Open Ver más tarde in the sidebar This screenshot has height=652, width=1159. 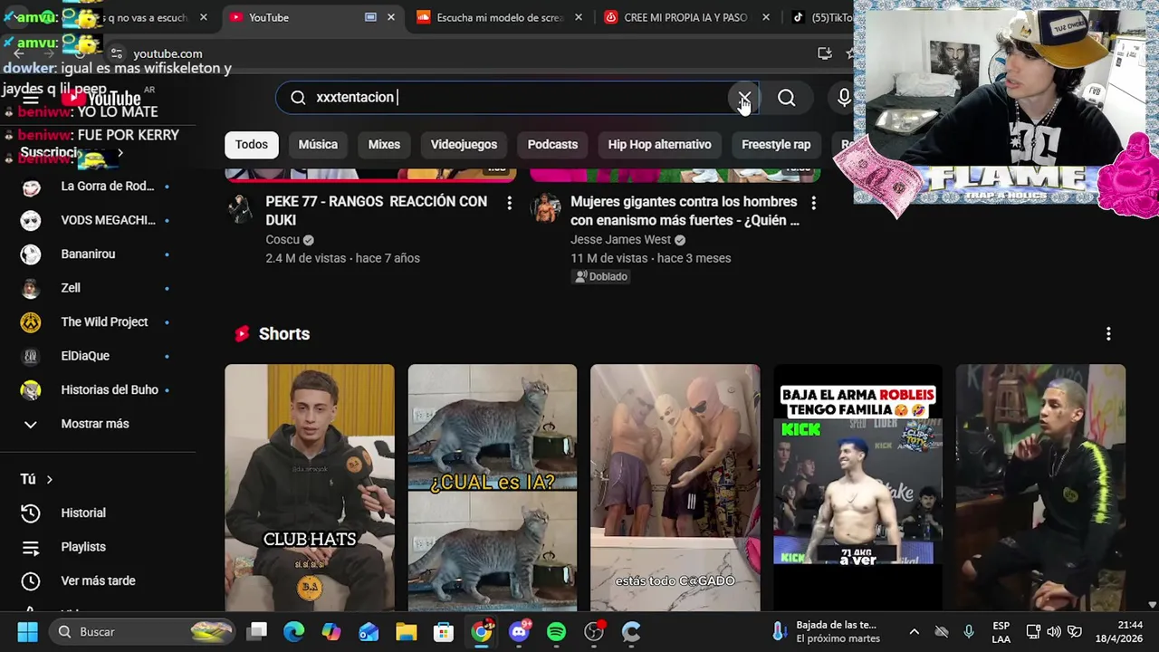point(98,580)
